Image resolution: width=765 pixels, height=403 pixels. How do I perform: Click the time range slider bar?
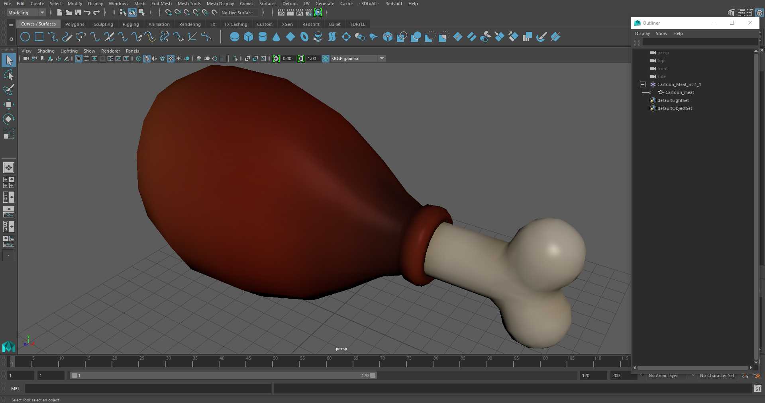coord(223,376)
